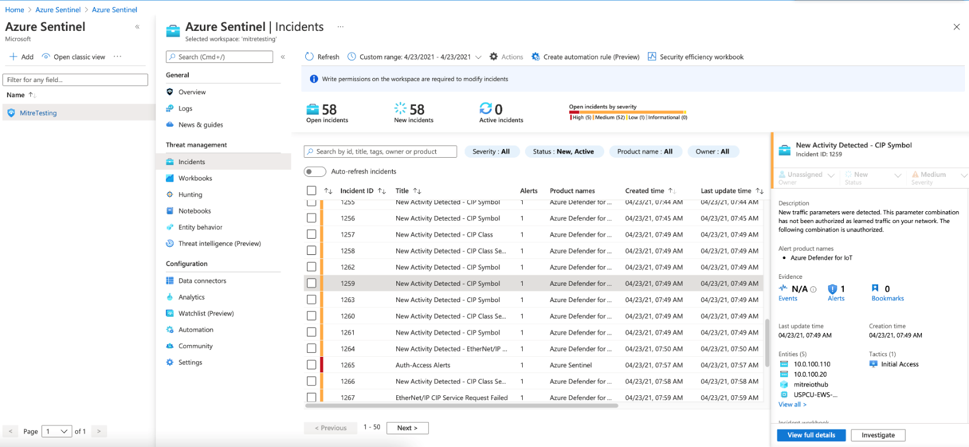Image resolution: width=969 pixels, height=447 pixels.
Task: Click the Notebooks icon in sidebar
Action: (170, 211)
